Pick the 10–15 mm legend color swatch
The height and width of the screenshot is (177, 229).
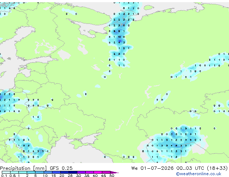(48, 172)
